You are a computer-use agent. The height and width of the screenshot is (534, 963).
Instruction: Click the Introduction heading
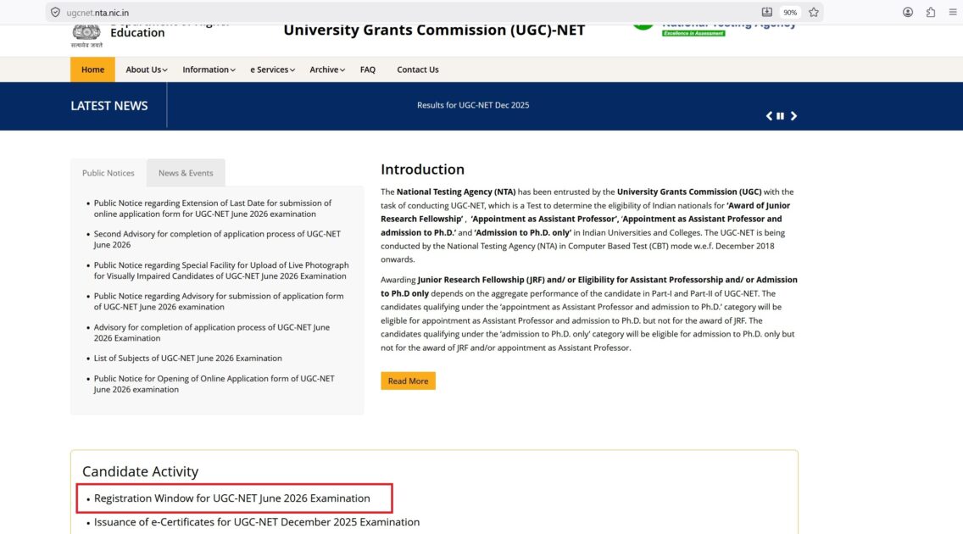click(x=422, y=169)
